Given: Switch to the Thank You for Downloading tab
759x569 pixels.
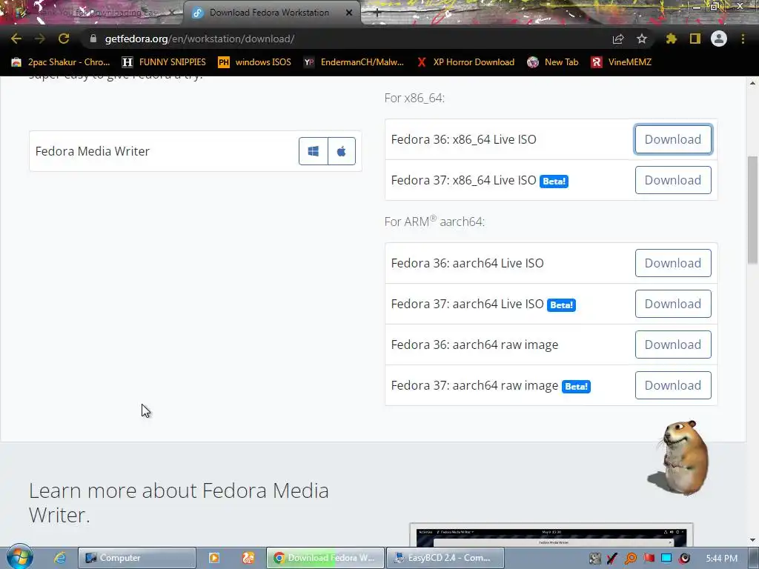Looking at the screenshot, I should tap(92, 13).
